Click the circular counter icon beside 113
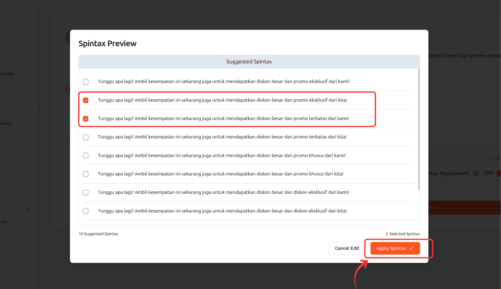The height and width of the screenshot is (289, 501). coord(485,158)
